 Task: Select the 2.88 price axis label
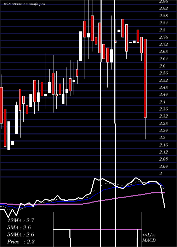[164, 16]
